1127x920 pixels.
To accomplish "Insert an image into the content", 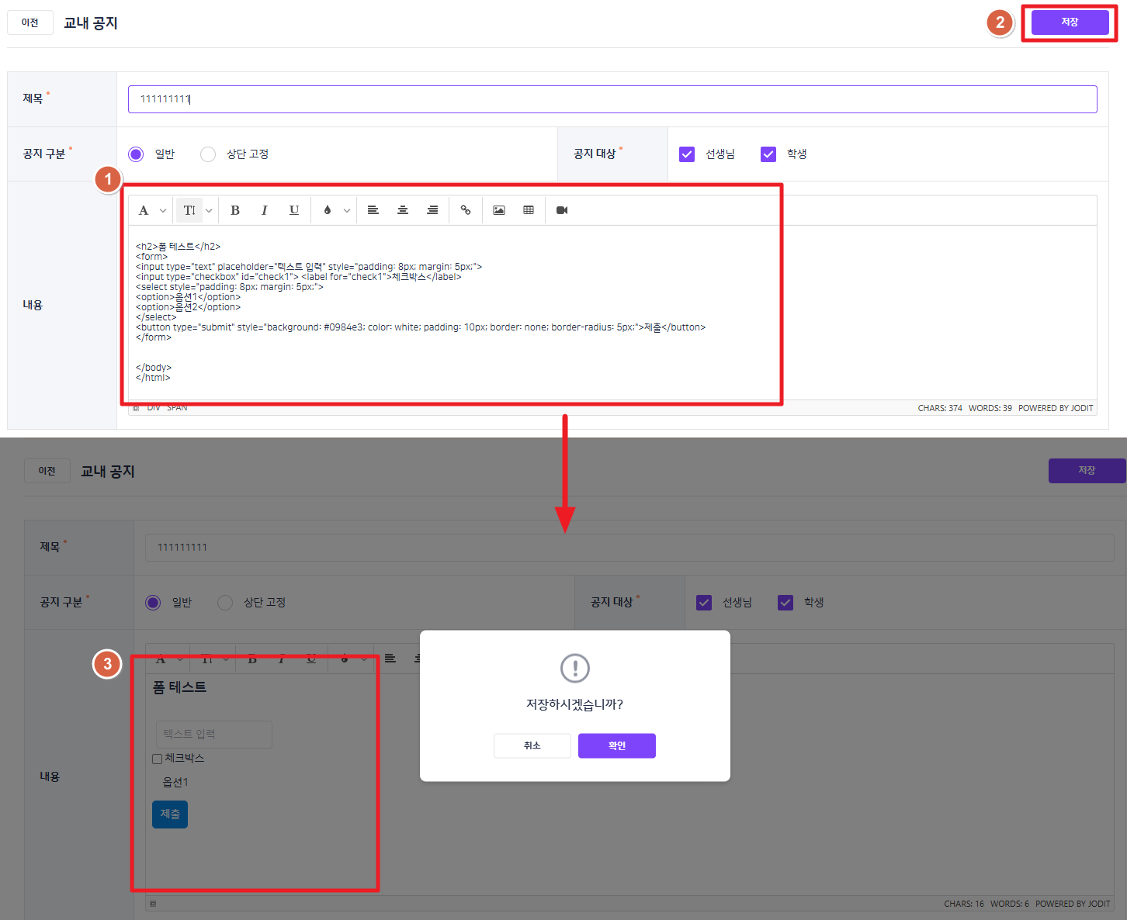I will (x=499, y=210).
